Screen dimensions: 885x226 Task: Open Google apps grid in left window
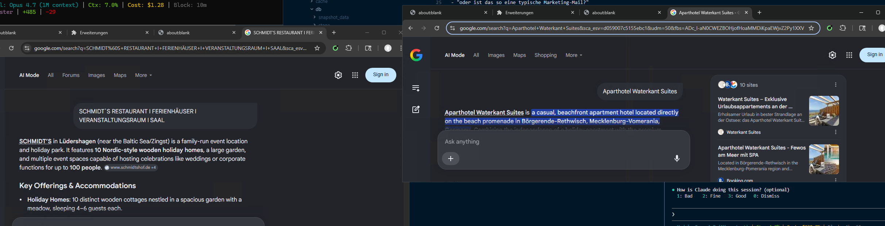355,75
